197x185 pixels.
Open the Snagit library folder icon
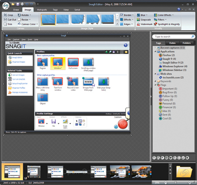184,171
